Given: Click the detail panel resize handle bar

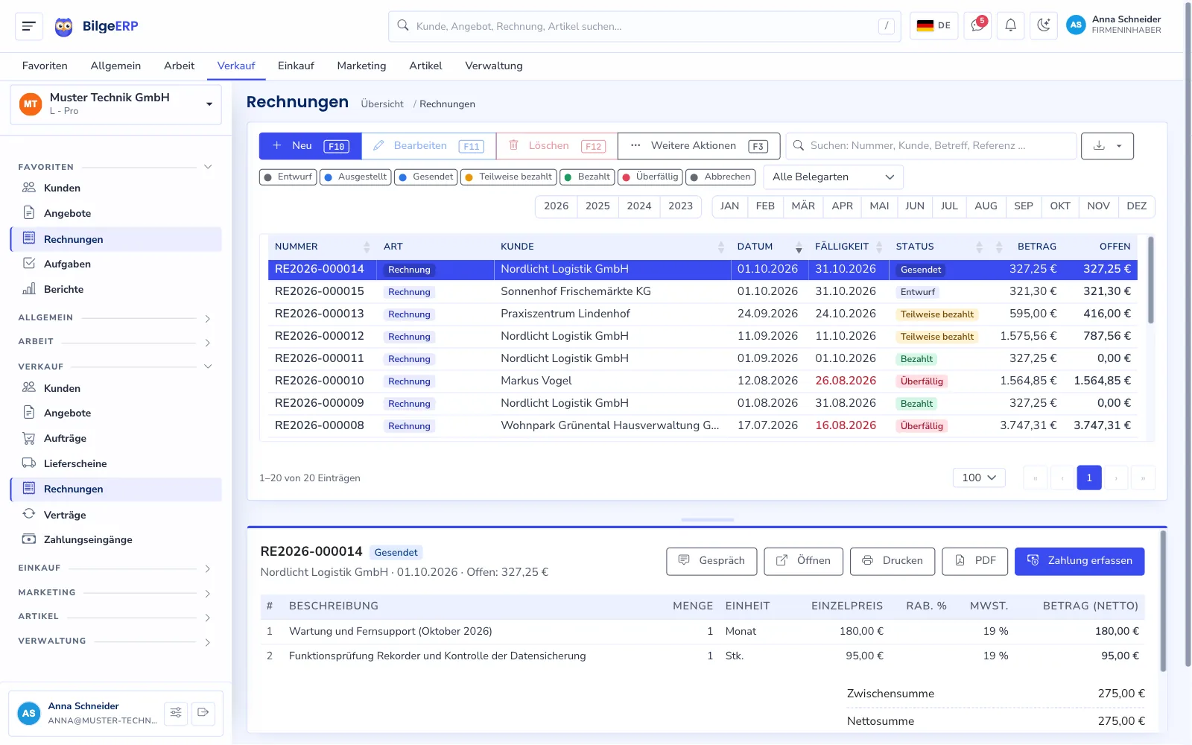Looking at the screenshot, I should pos(707,519).
